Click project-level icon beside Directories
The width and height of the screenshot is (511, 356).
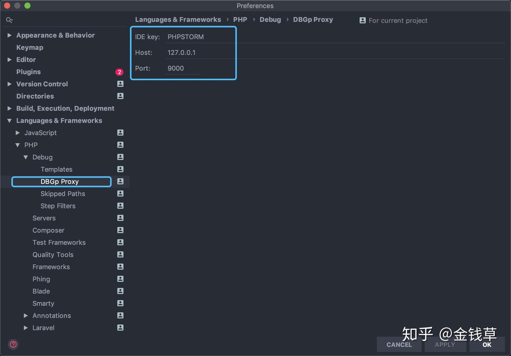click(120, 96)
